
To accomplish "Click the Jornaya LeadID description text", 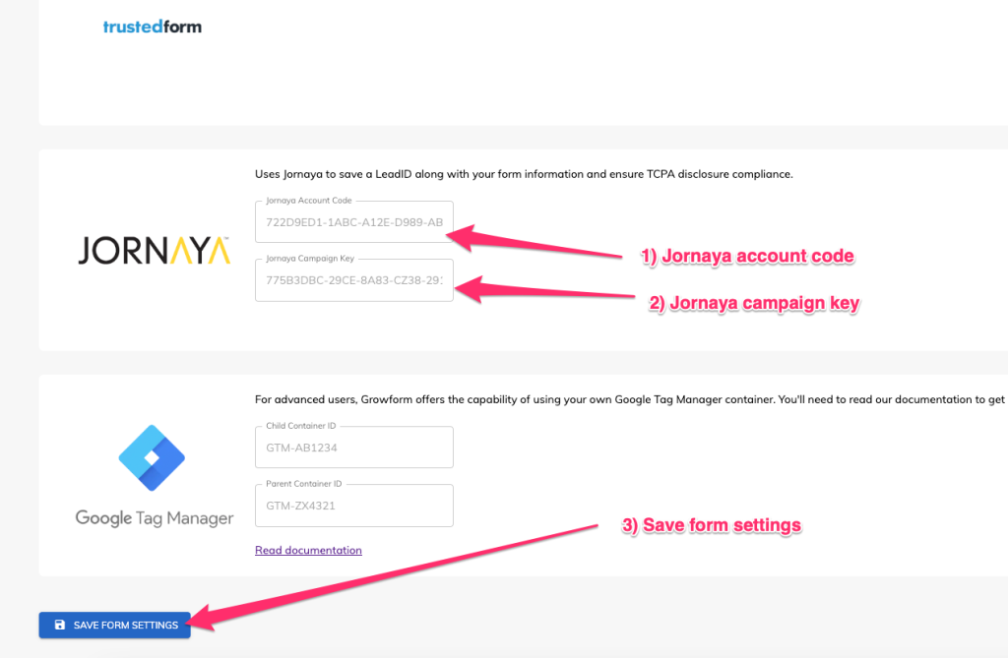I will 524,174.
